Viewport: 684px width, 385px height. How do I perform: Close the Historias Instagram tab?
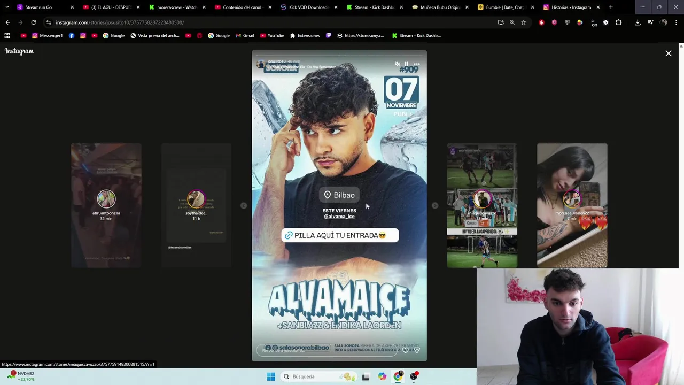(x=598, y=7)
